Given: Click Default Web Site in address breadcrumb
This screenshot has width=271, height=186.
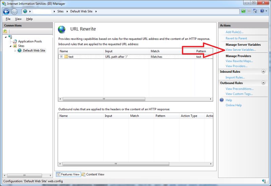Looking at the screenshot, I should tap(81, 11).
